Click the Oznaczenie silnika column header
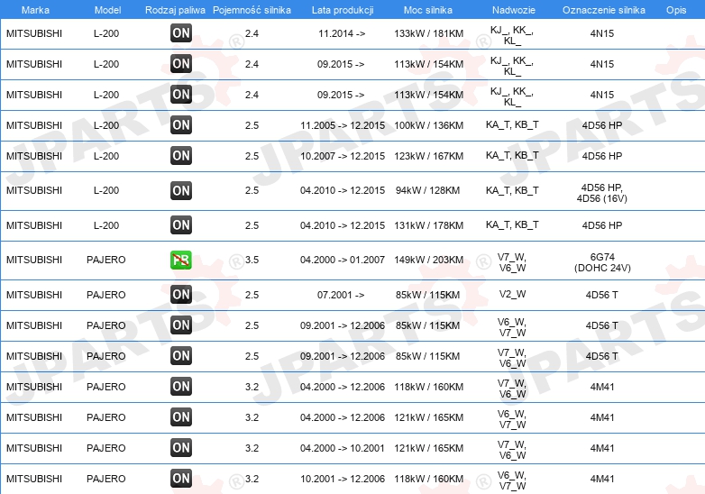 [x=604, y=10]
